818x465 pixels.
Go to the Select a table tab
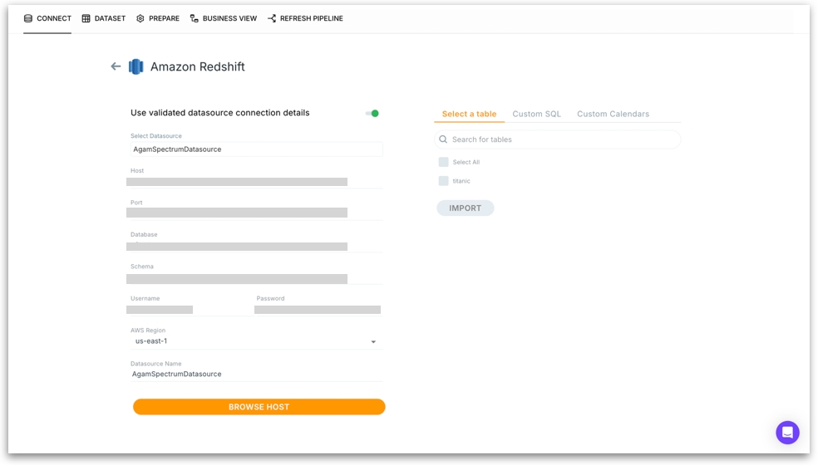pos(469,114)
